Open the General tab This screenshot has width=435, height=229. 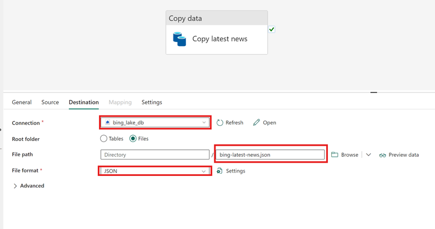(22, 102)
